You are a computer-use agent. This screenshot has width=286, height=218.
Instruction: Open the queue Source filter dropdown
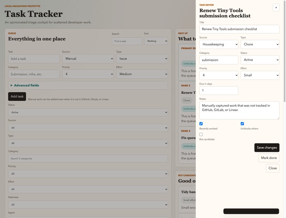tap(88, 128)
